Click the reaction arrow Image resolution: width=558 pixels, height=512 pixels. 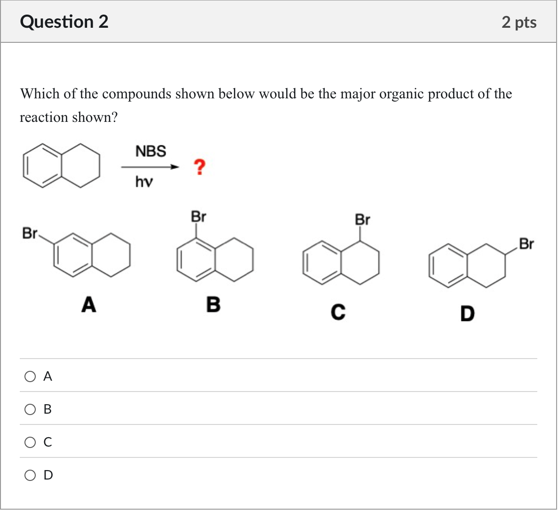pyautogui.click(x=150, y=167)
